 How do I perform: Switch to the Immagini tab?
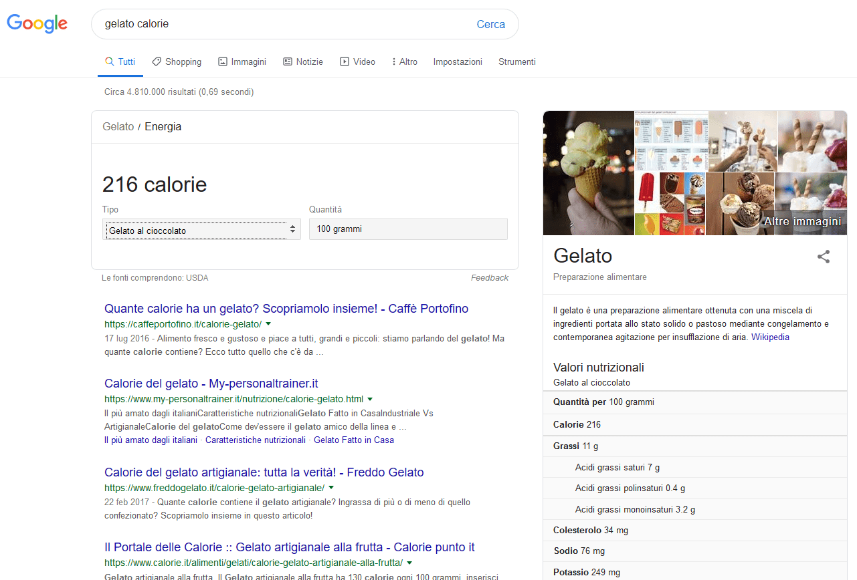point(242,61)
